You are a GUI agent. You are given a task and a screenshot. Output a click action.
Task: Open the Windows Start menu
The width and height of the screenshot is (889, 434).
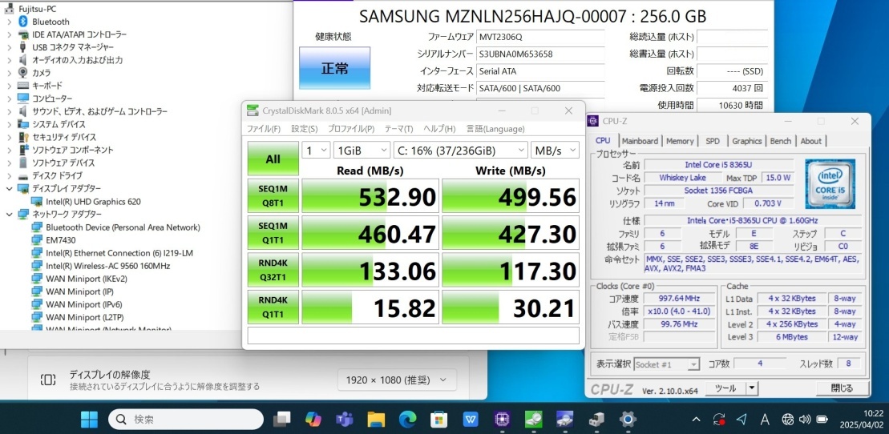(89, 420)
